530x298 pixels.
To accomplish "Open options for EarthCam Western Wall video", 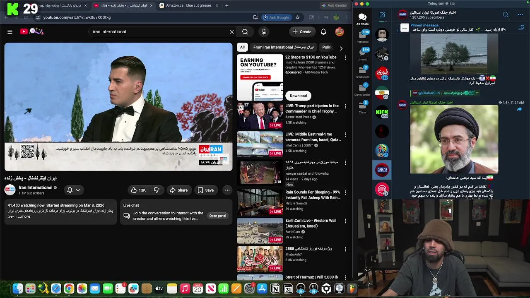I will click(345, 221).
